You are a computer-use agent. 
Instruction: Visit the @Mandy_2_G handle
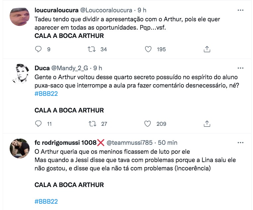(x=69, y=68)
